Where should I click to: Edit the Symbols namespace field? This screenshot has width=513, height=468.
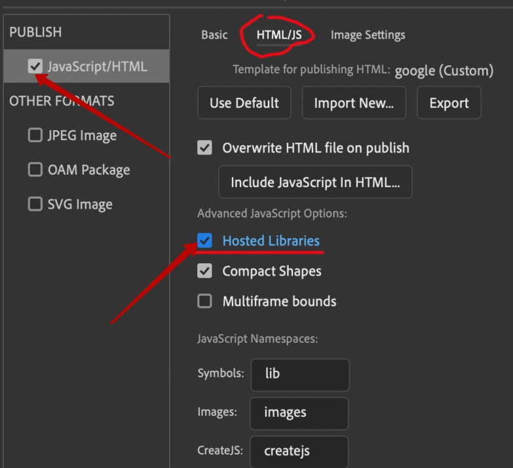[300, 374]
